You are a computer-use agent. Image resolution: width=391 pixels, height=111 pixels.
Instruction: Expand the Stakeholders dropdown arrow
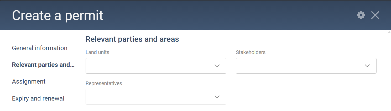tap(367, 66)
